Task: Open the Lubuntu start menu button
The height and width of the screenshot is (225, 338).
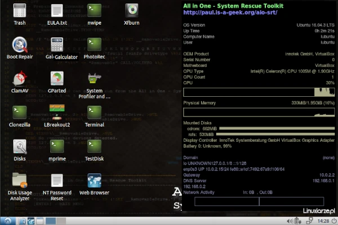Action: [8, 221]
